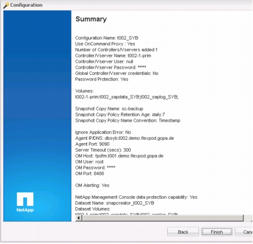Select 'OM User: root' line
Image resolution: width=253 pixels, height=244 pixels.
click(x=89, y=162)
